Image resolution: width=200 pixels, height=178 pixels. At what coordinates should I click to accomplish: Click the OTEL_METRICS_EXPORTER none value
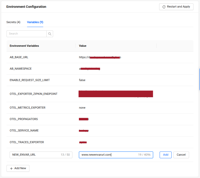tap(82, 108)
